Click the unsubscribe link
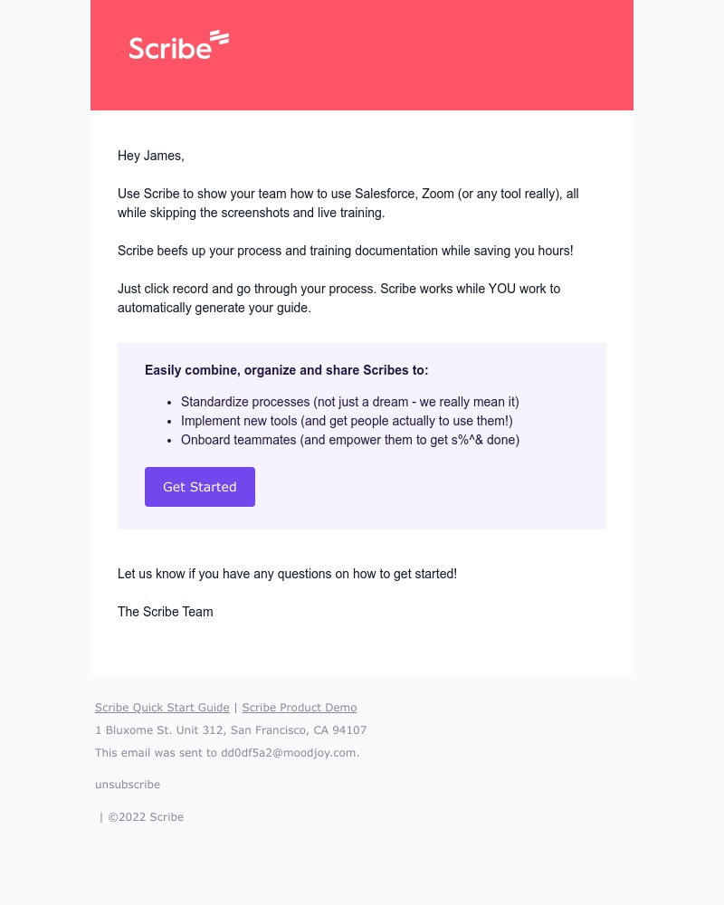This screenshot has height=905, width=724. coord(128,785)
